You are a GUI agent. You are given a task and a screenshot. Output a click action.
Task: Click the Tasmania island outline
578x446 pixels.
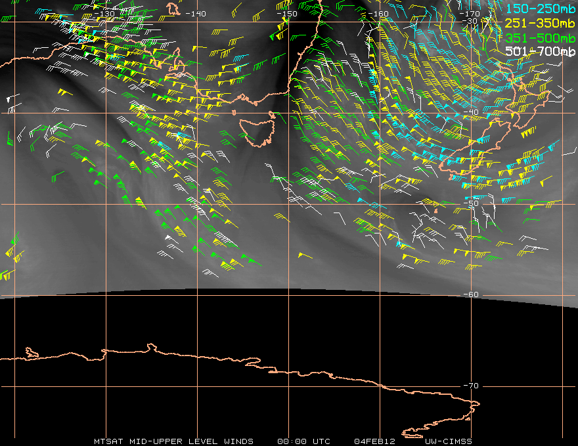point(257,129)
